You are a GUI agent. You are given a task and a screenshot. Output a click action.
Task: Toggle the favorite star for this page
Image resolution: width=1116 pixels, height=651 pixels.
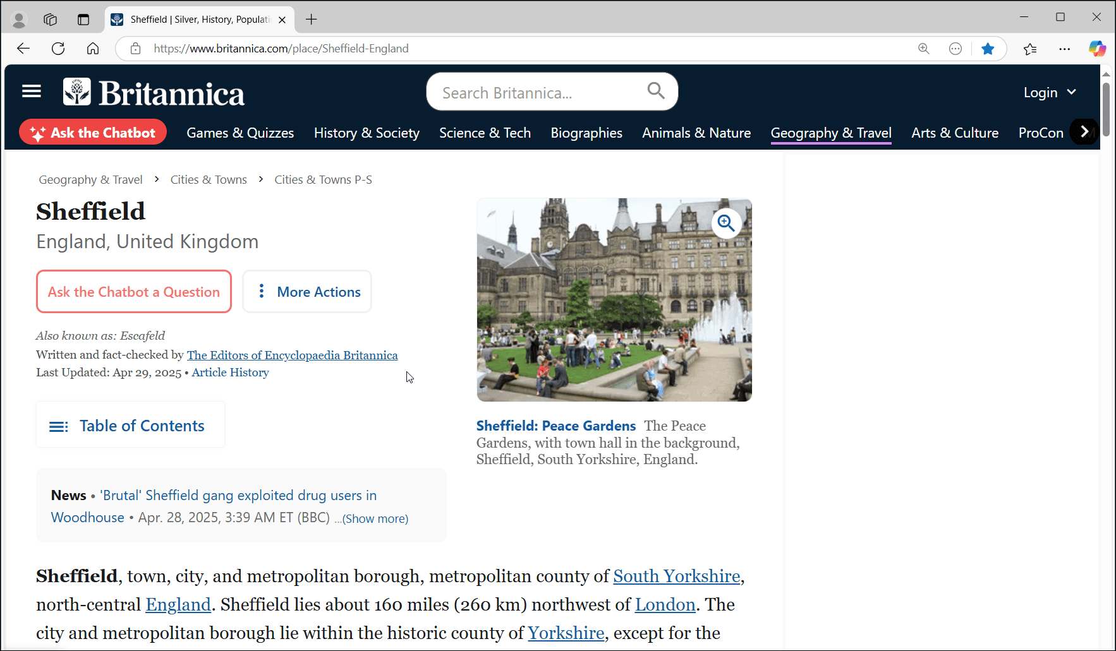pos(988,48)
